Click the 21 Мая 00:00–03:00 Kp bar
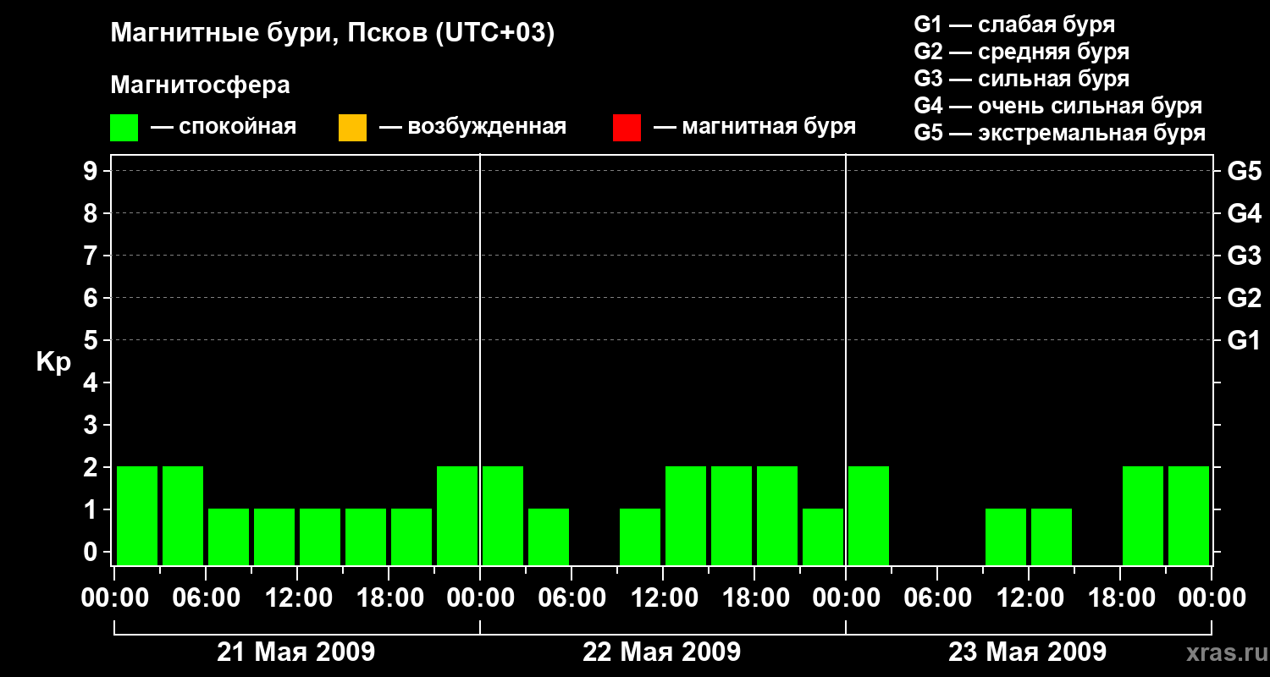The width and height of the screenshot is (1270, 677). point(137,515)
